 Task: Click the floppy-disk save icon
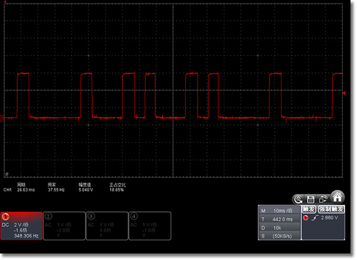pos(312,201)
